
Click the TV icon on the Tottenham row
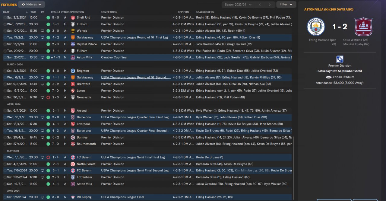point(42,177)
